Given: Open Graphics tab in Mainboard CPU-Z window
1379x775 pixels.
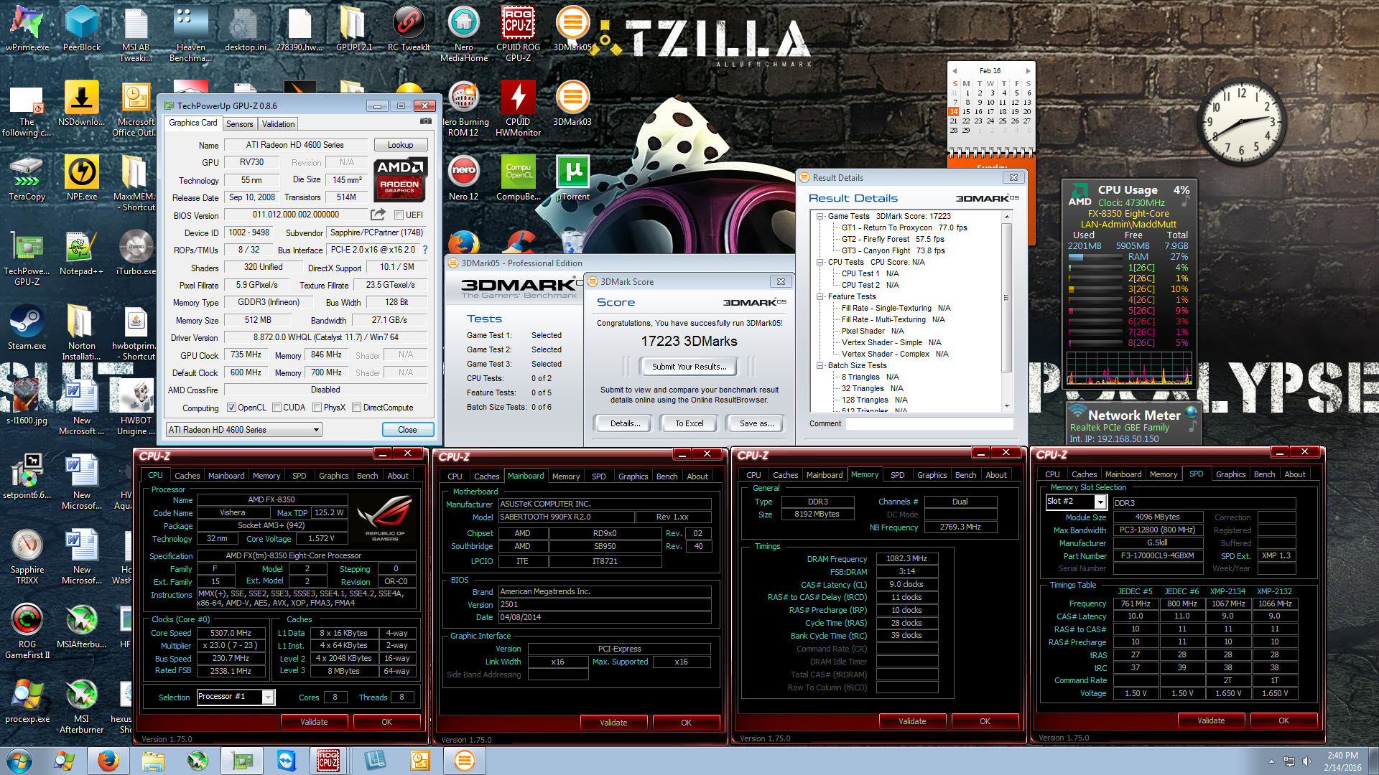Looking at the screenshot, I should [633, 476].
